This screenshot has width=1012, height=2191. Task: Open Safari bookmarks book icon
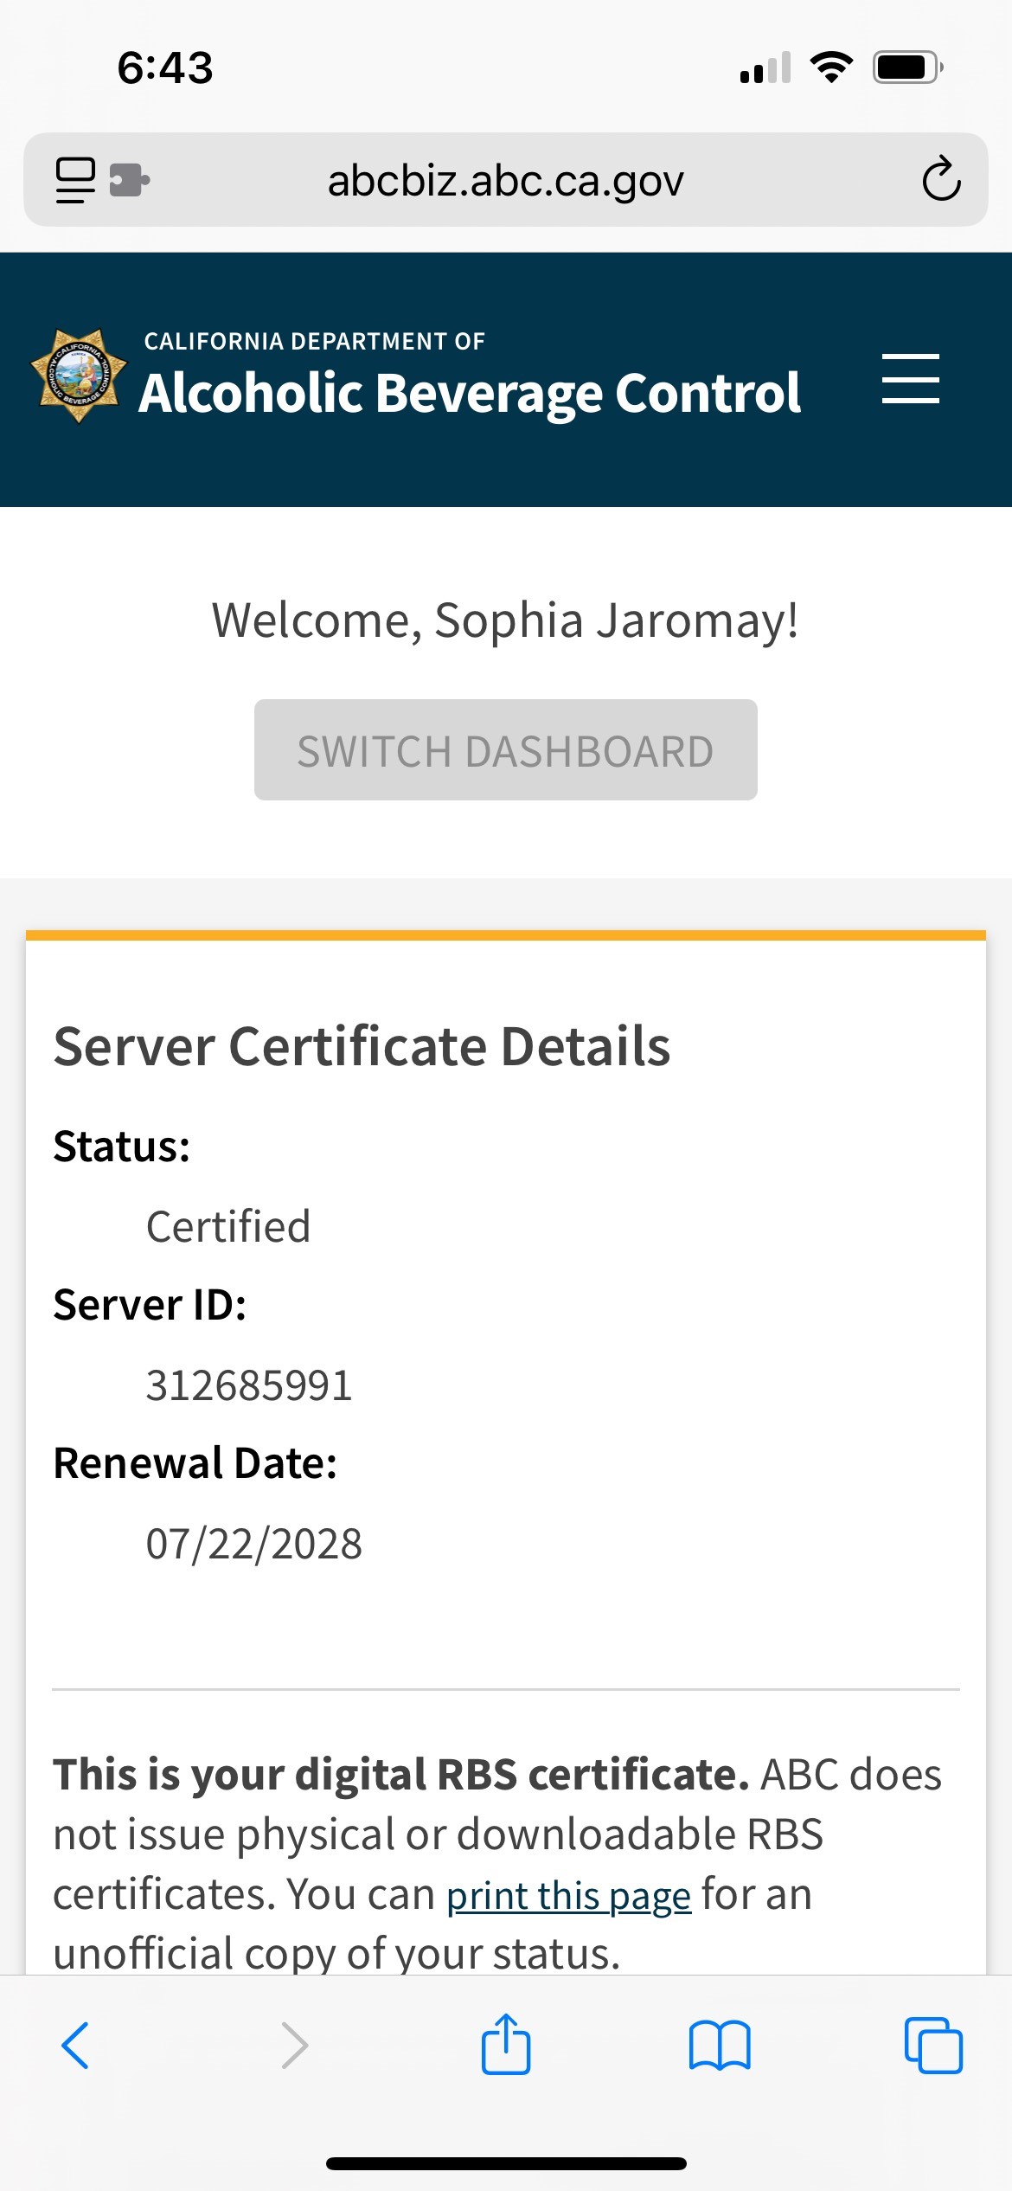point(719,2046)
